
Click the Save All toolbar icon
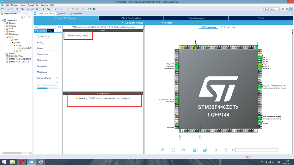tap(12, 9)
